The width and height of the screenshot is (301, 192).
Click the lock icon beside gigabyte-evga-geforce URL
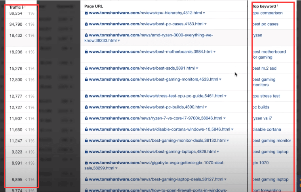click(x=86, y=163)
